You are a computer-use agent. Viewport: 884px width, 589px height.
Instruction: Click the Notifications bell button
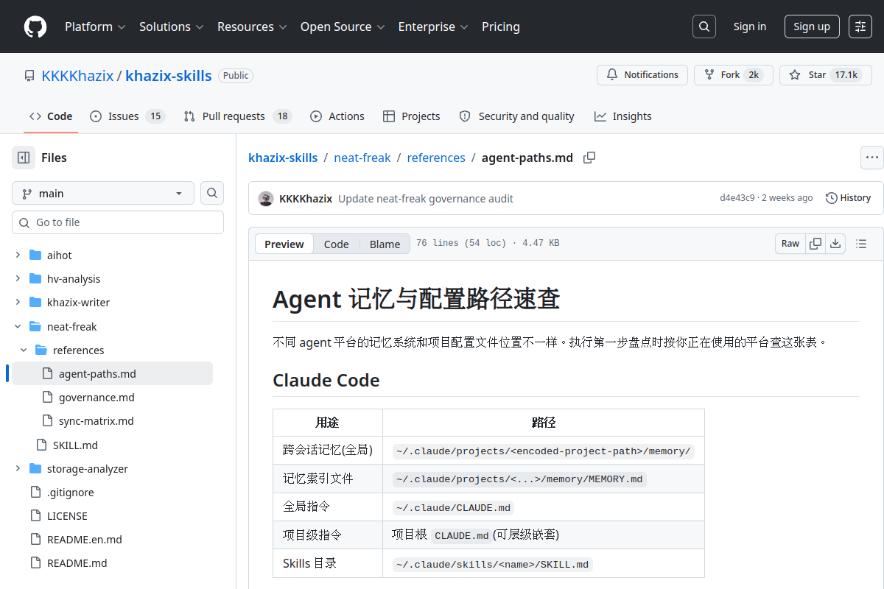[642, 75]
